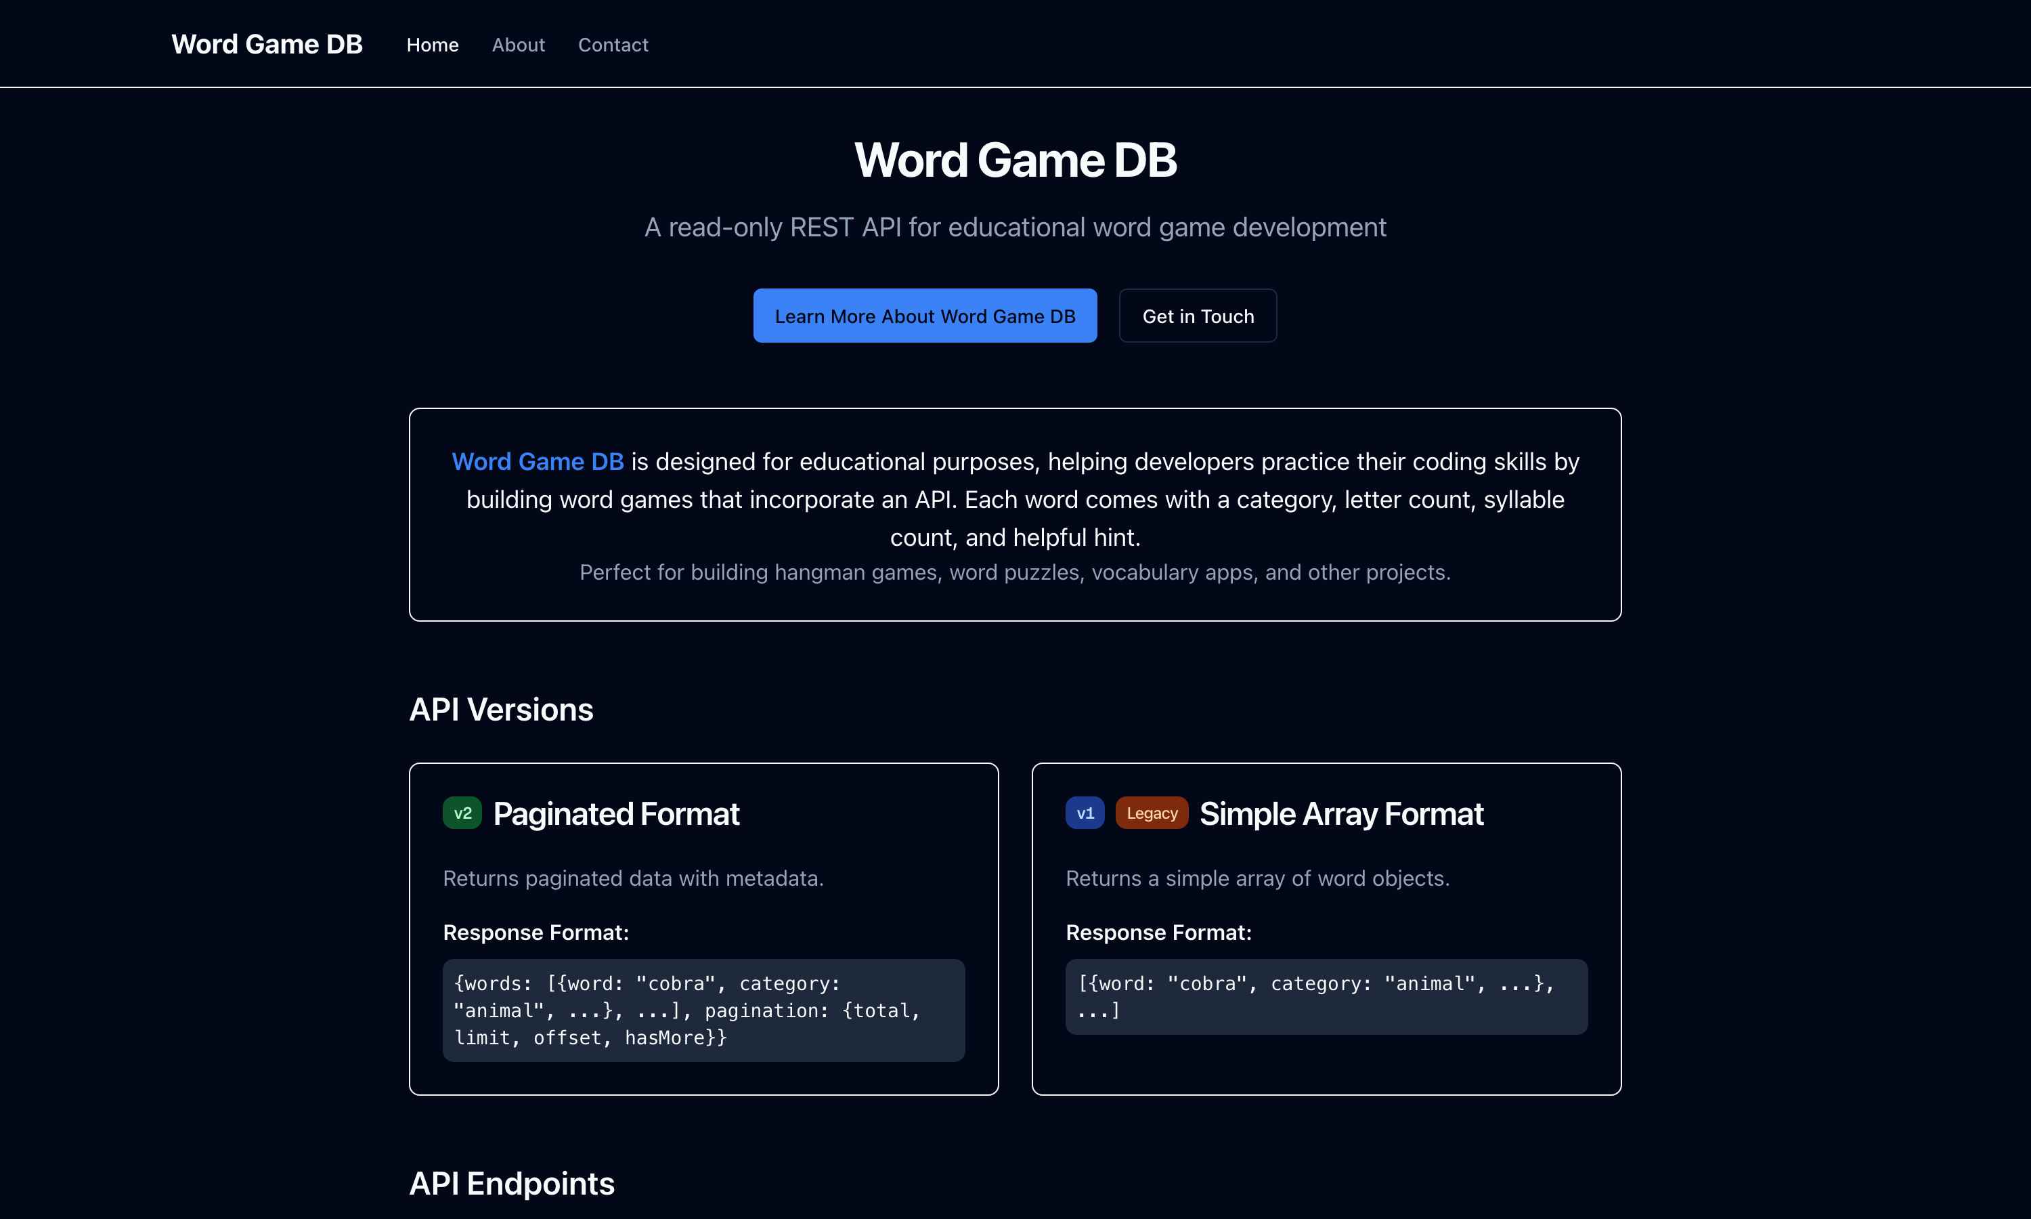Click the Paginated Format heading
Screen dimensions: 2031x1219
click(x=615, y=814)
